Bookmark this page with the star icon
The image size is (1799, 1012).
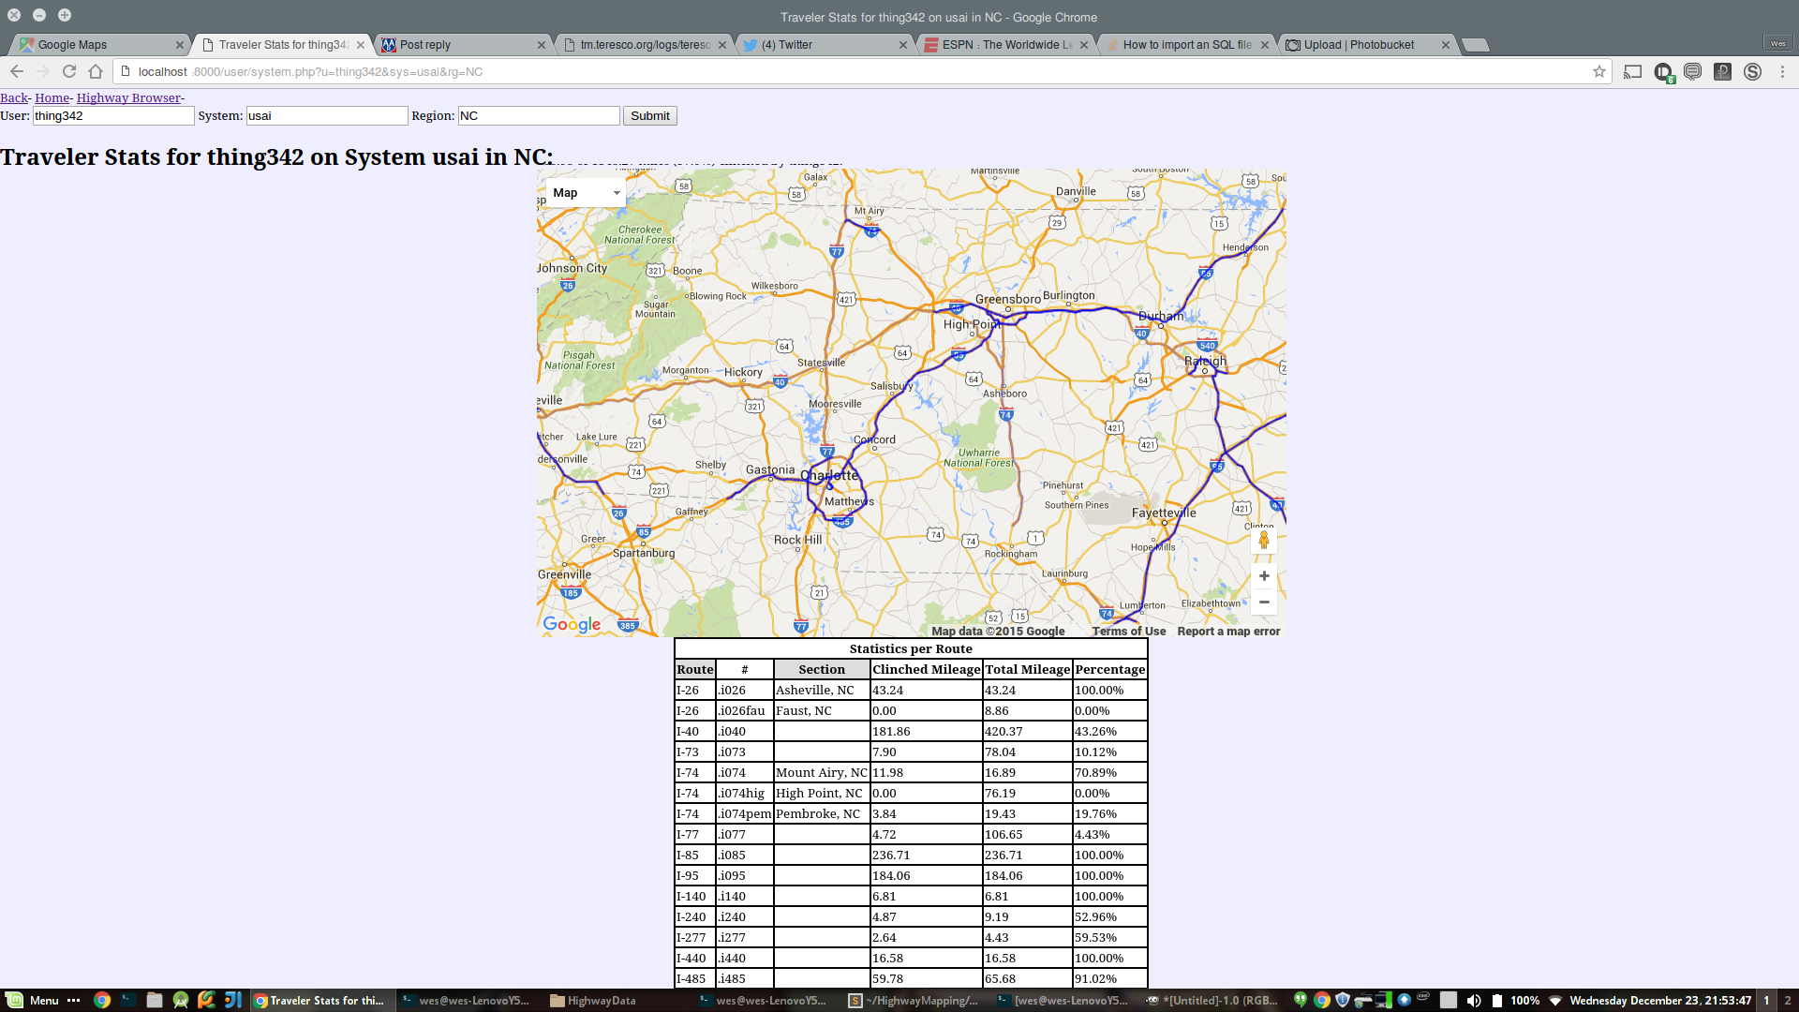tap(1599, 72)
